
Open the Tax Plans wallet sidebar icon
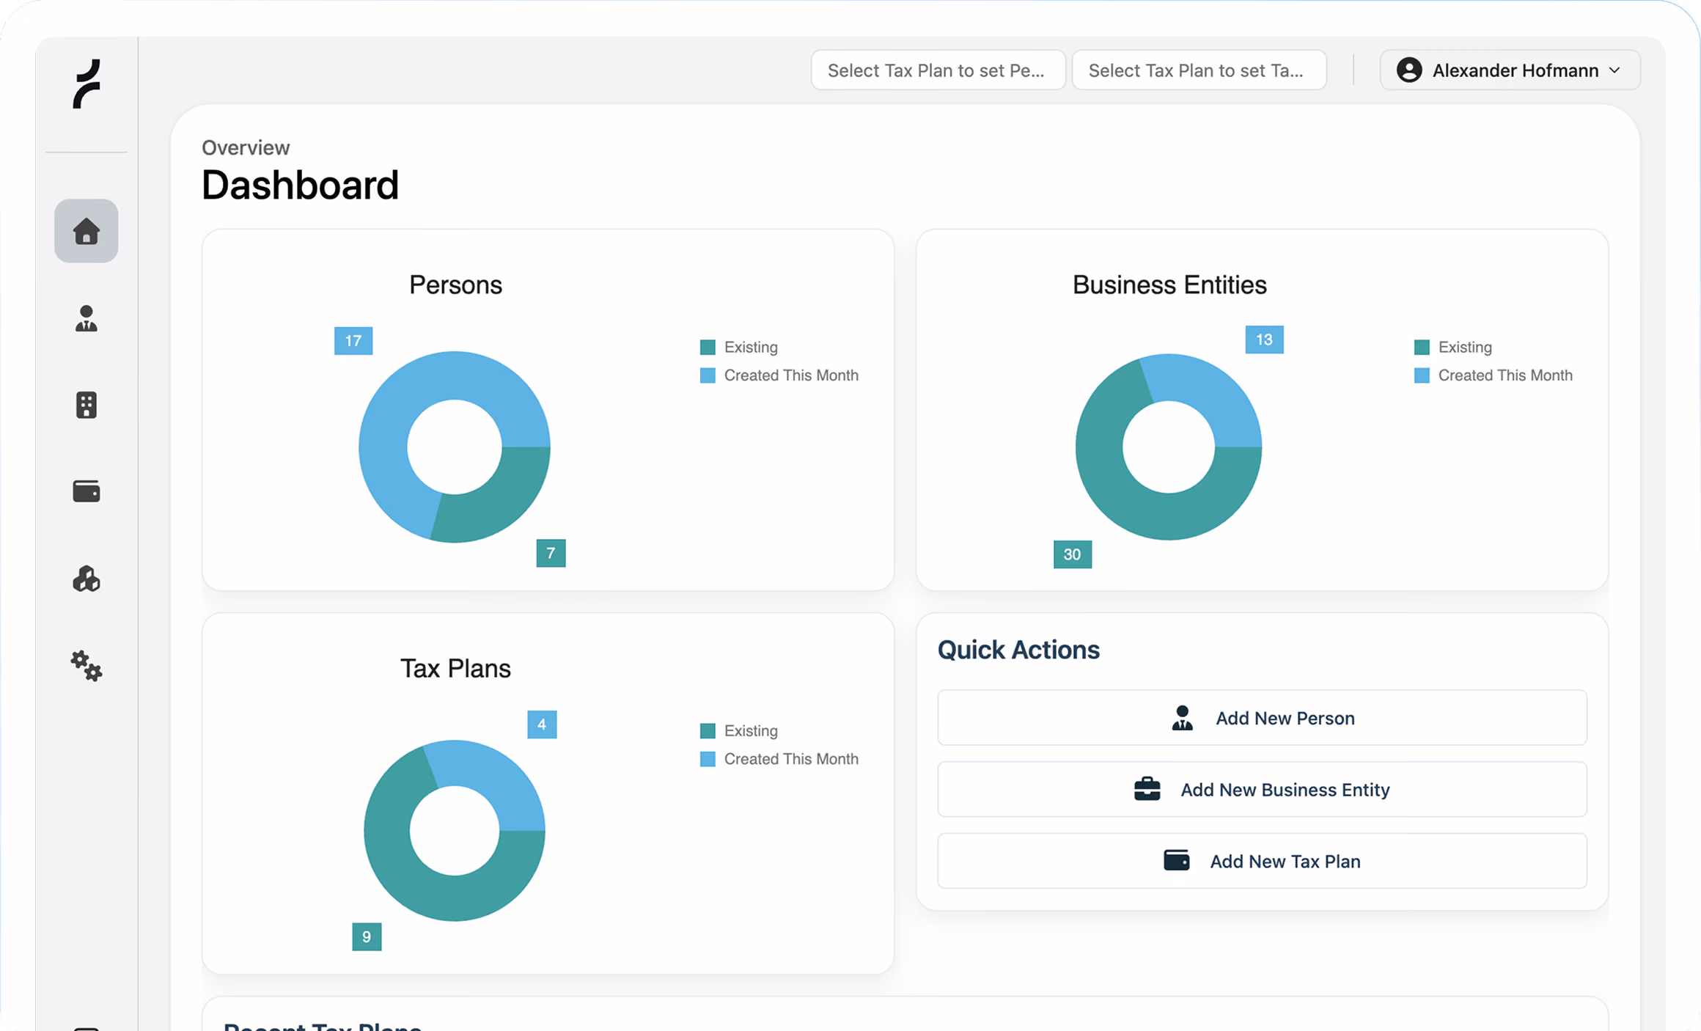[87, 491]
